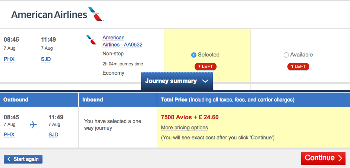Collapse the Journey summary tab
Image resolution: width=350 pixels, height=168 pixels.
pos(177,81)
